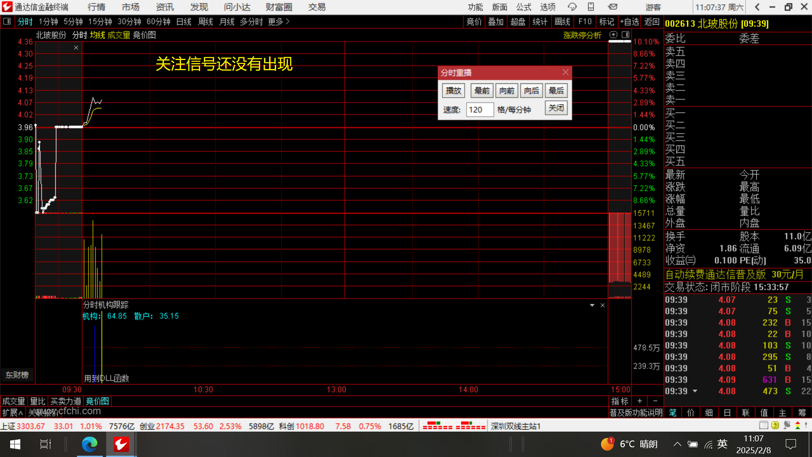The image size is (812, 457).
Task: Switch to the 5分钟 chart period
Action: click(73, 22)
